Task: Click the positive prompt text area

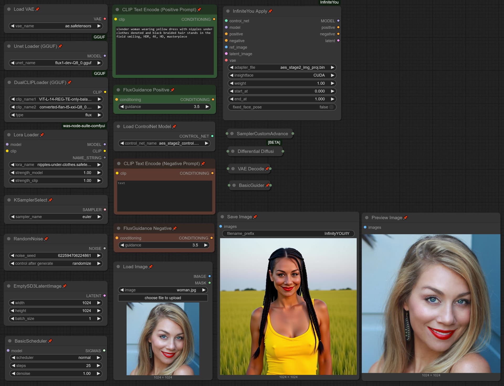Action: [165, 50]
